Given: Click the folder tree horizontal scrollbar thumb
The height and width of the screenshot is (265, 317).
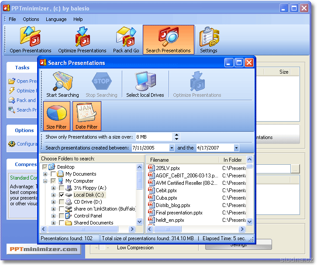Looking at the screenshot, I should (83, 229).
